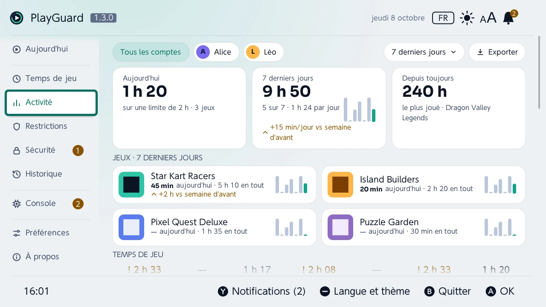Click the Star Kart Racers title
Viewport: 546px width, 307px height.
(183, 176)
